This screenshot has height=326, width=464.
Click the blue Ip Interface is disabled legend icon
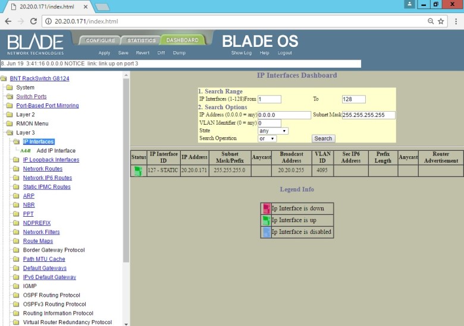pos(267,232)
